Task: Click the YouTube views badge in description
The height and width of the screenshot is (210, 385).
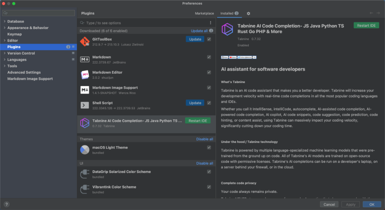Action: 233,57
